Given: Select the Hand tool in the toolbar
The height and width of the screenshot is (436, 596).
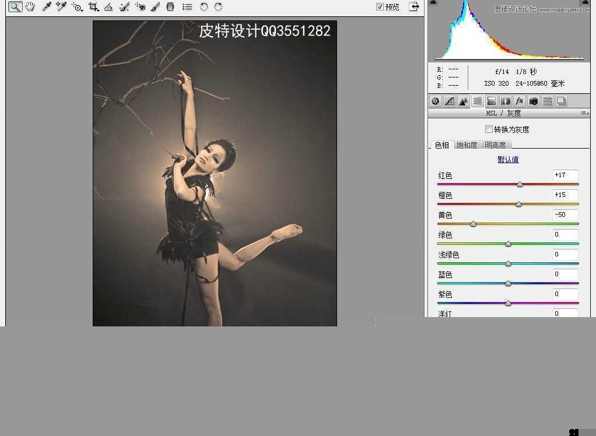Looking at the screenshot, I should (30, 7).
